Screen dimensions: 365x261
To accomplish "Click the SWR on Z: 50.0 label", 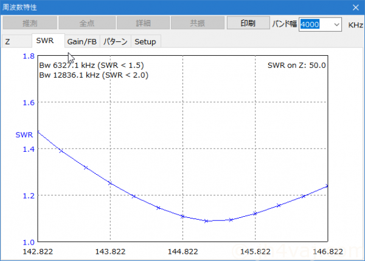I will point(296,65).
